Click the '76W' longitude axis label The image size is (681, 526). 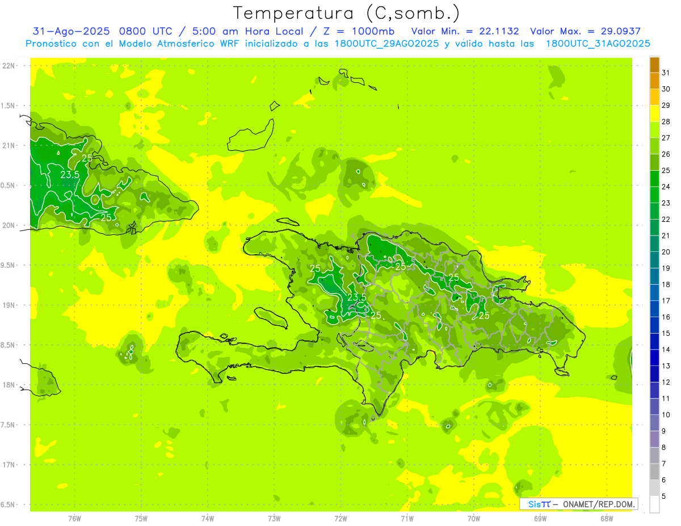[74, 519]
